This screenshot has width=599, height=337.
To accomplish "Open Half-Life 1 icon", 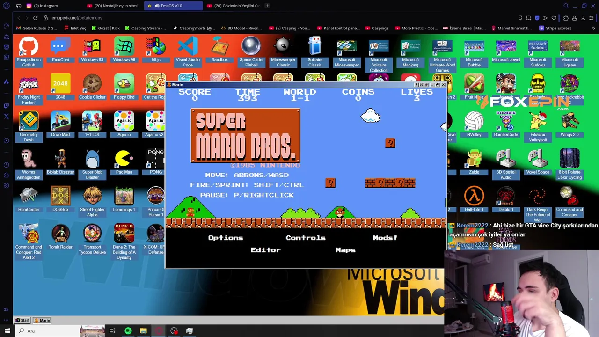I will coord(474,199).
